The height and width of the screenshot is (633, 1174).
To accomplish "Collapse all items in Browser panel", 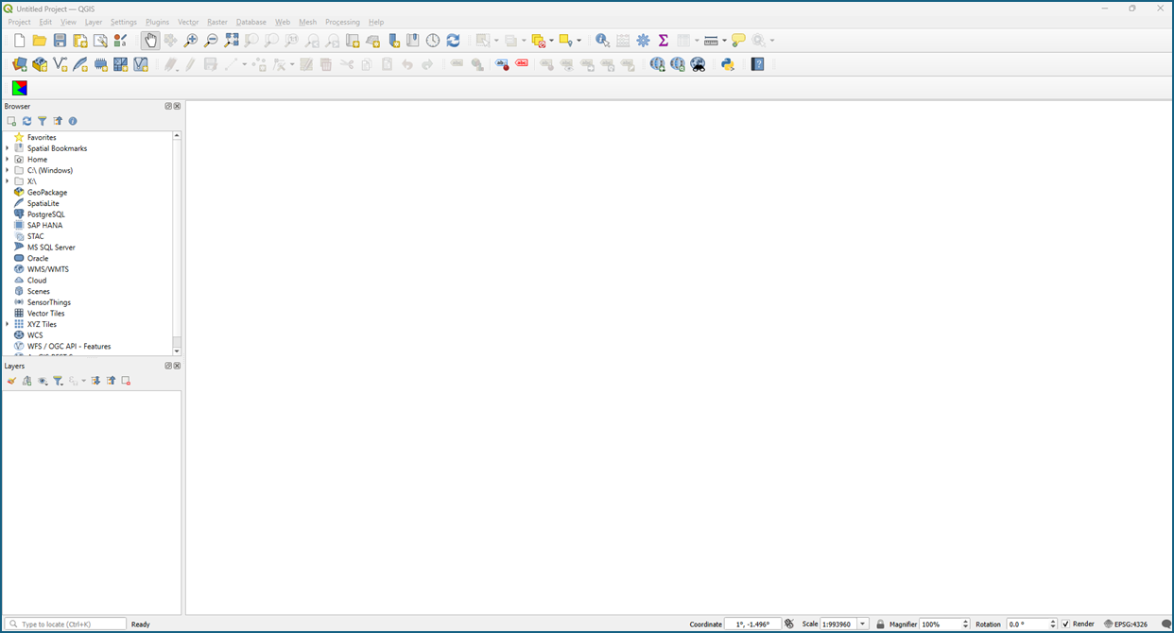I will point(58,121).
